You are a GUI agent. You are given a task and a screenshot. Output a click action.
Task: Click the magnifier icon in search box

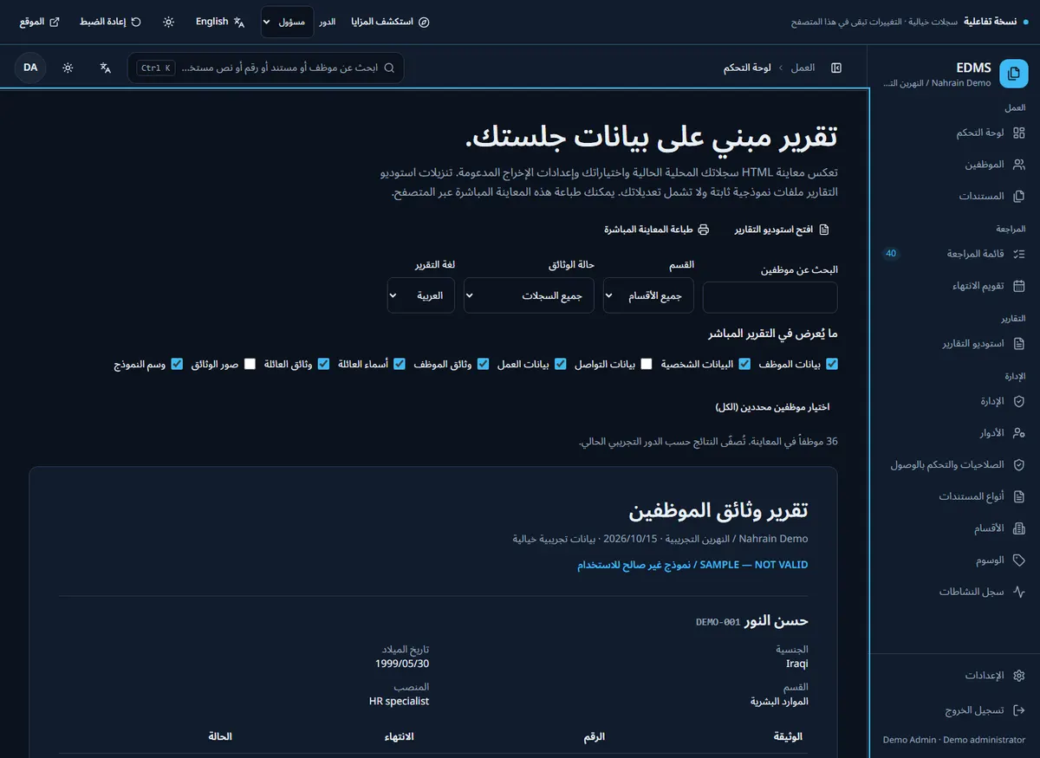tap(390, 68)
